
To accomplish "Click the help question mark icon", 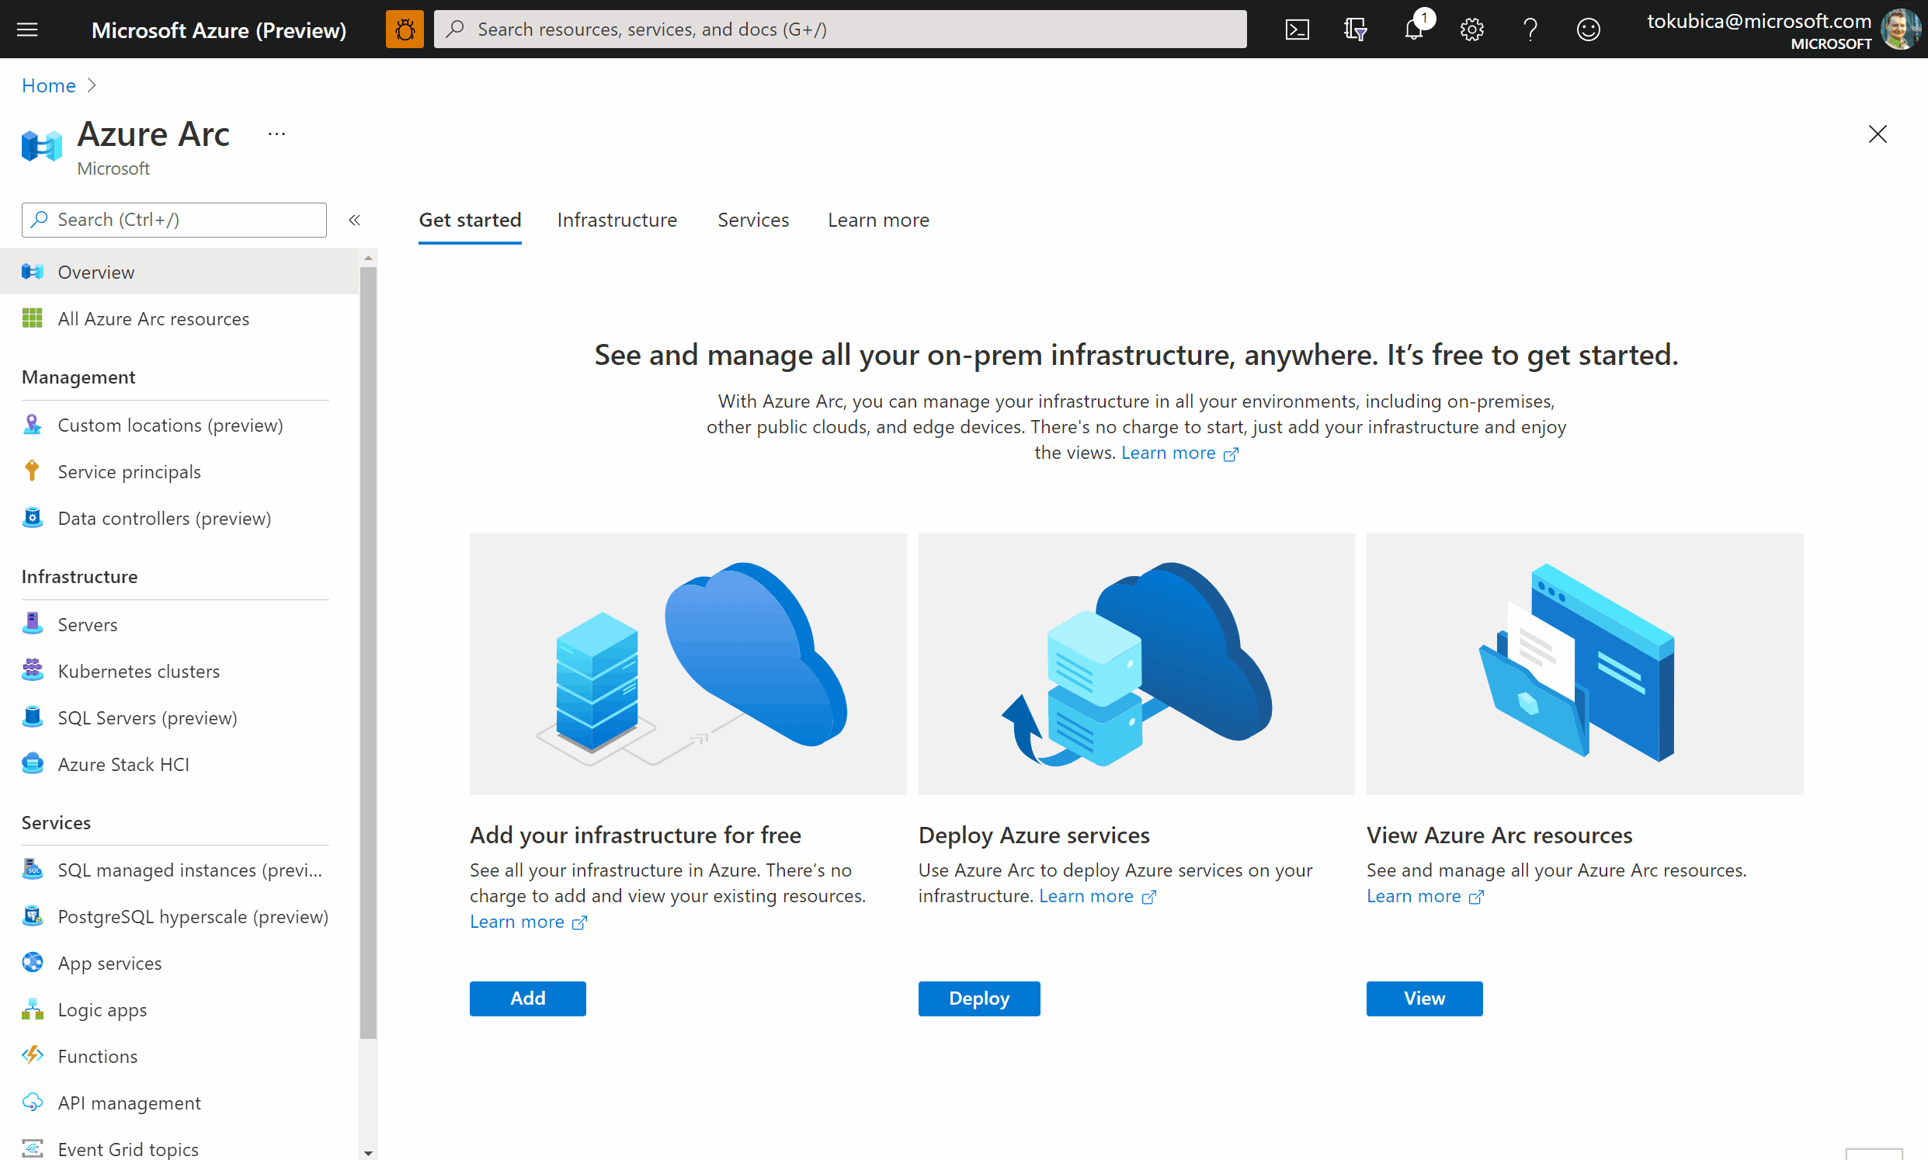I will (x=1530, y=30).
